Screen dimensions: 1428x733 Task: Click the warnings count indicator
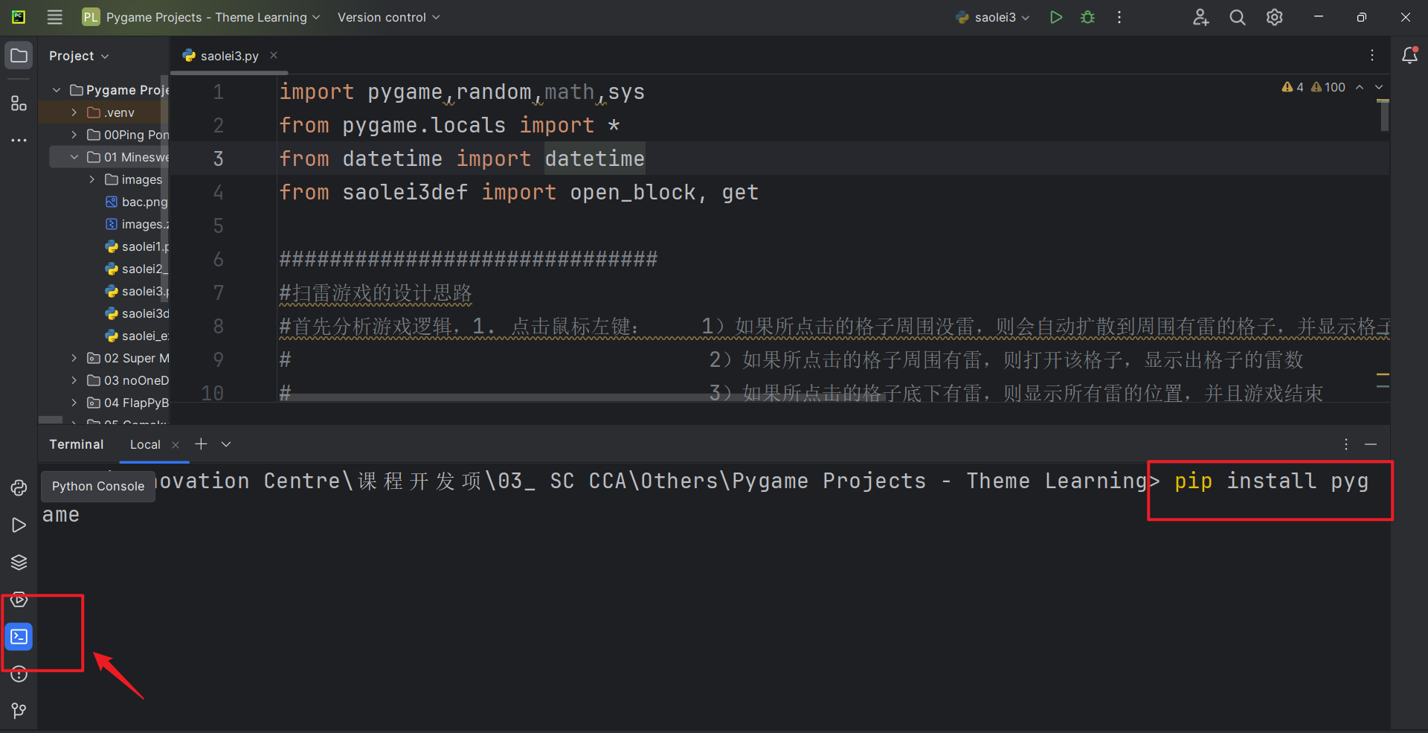coord(1313,87)
